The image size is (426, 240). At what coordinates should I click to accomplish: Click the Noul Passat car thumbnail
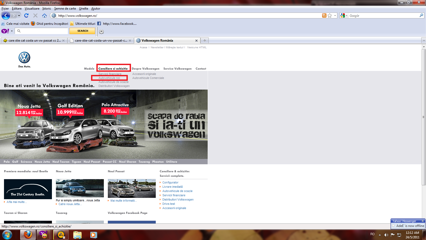132,188
